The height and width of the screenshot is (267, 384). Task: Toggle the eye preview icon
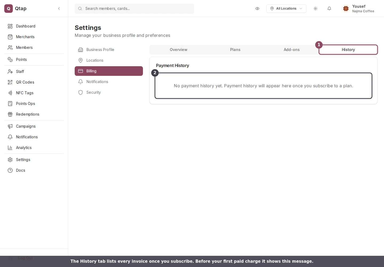point(257,9)
